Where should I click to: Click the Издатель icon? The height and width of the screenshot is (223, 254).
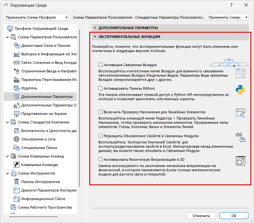(x=17, y=88)
